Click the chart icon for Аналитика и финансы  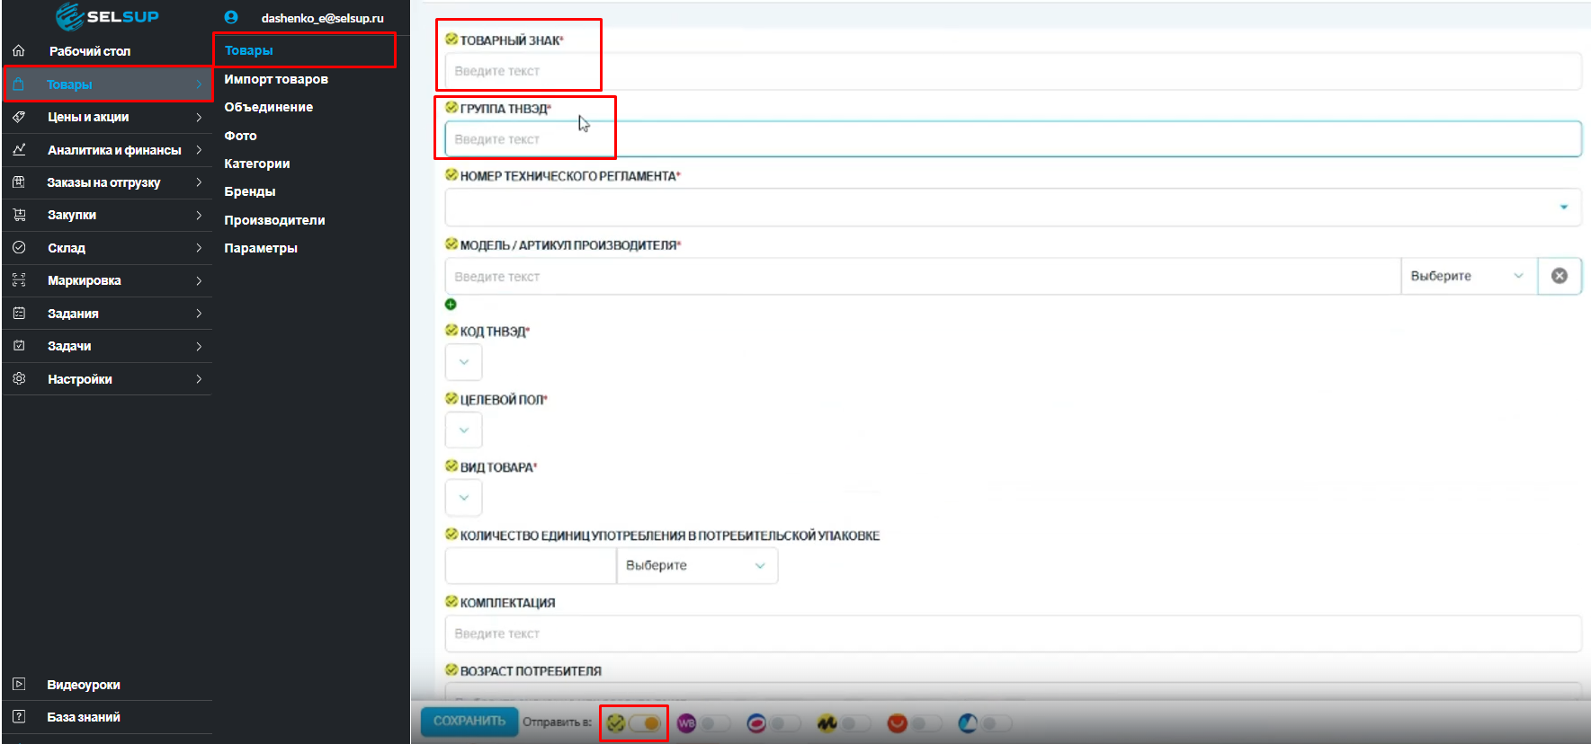coord(19,149)
